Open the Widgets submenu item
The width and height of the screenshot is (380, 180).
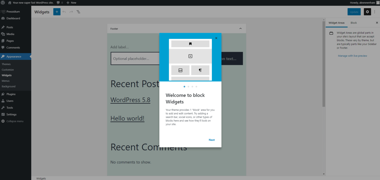(x=7, y=75)
